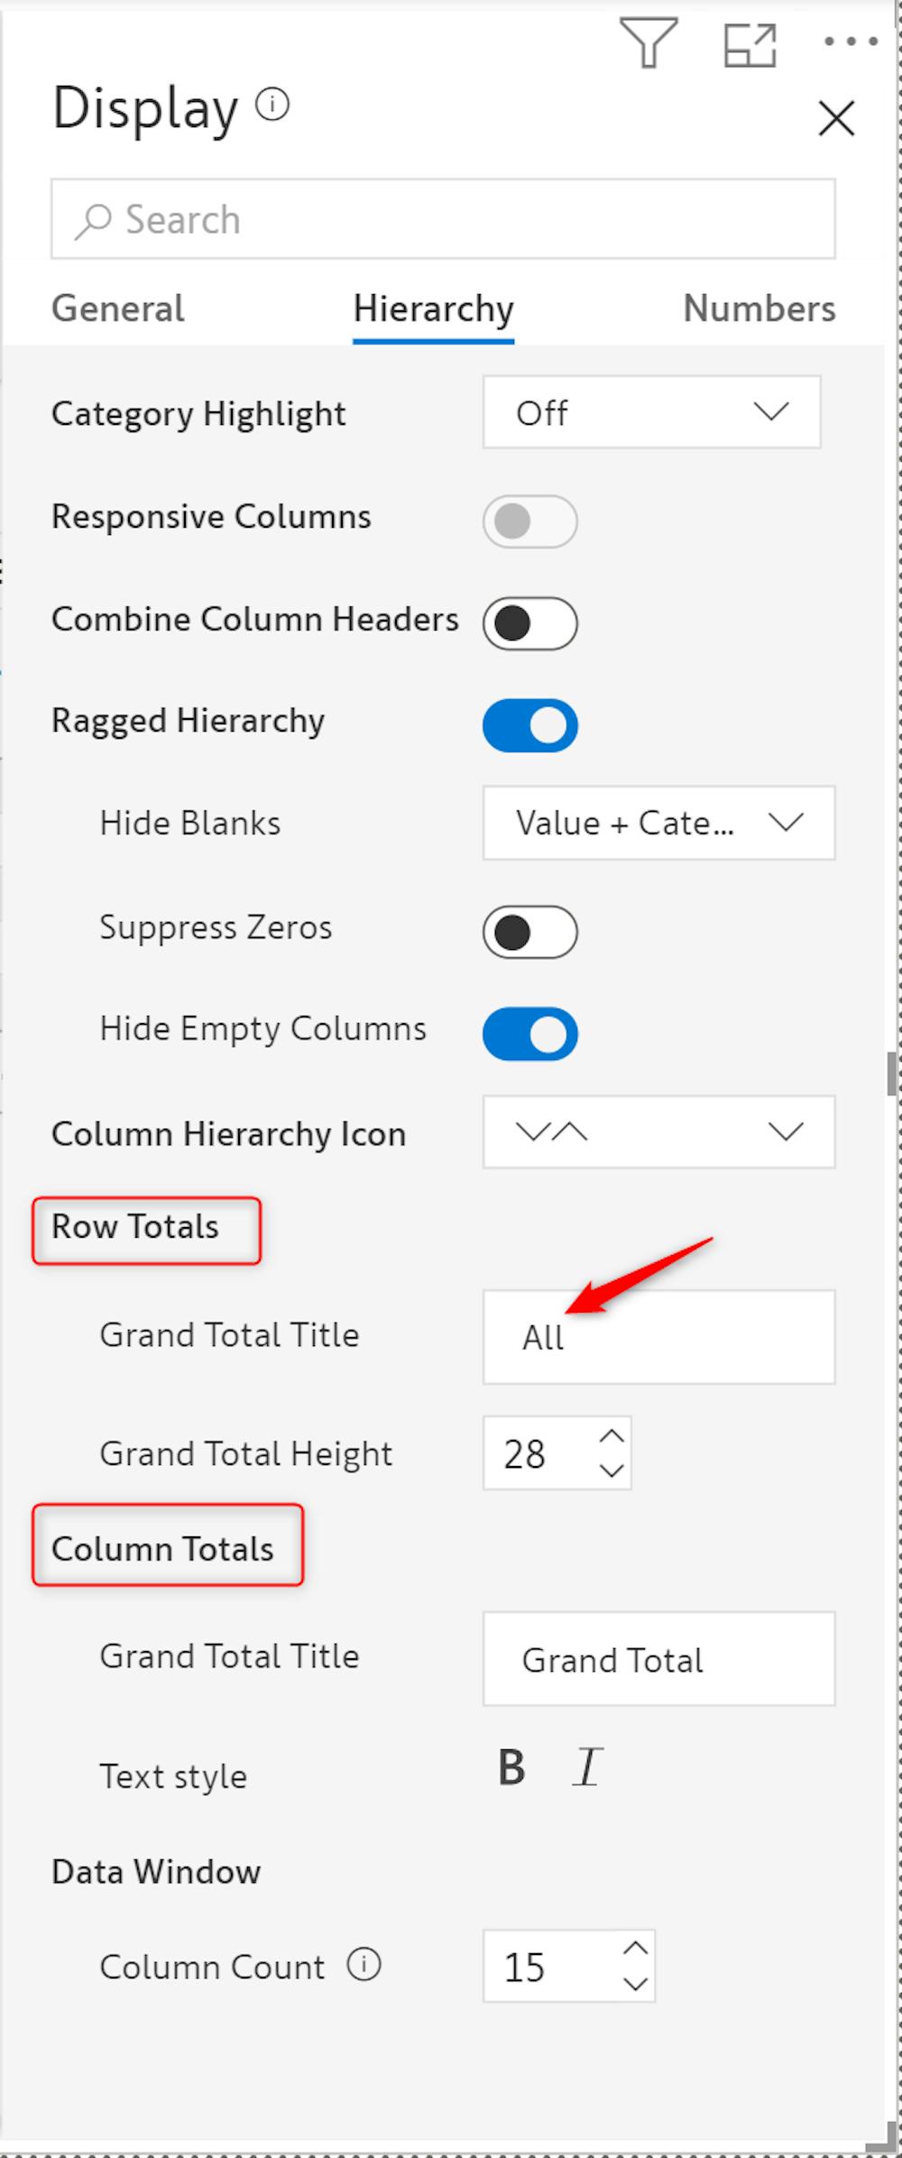Switch to the Numbers tab
This screenshot has height=2158, width=902.
[x=759, y=309]
